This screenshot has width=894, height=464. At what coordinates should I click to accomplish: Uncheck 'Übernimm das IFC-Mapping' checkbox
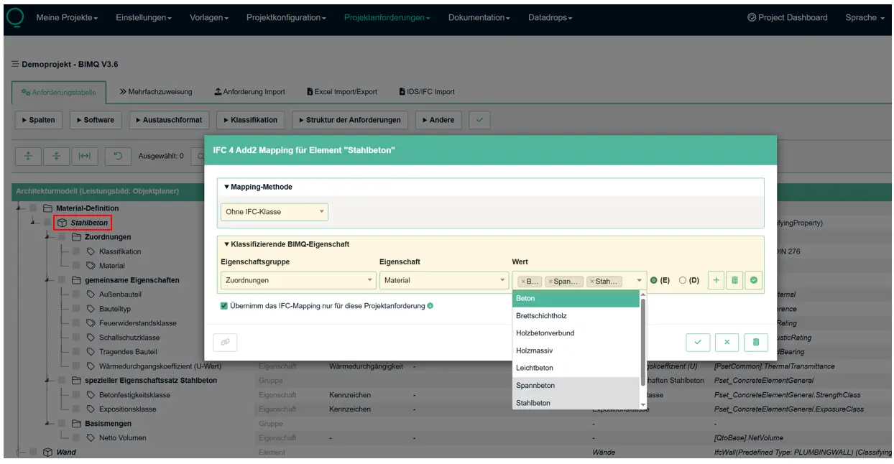click(x=225, y=306)
